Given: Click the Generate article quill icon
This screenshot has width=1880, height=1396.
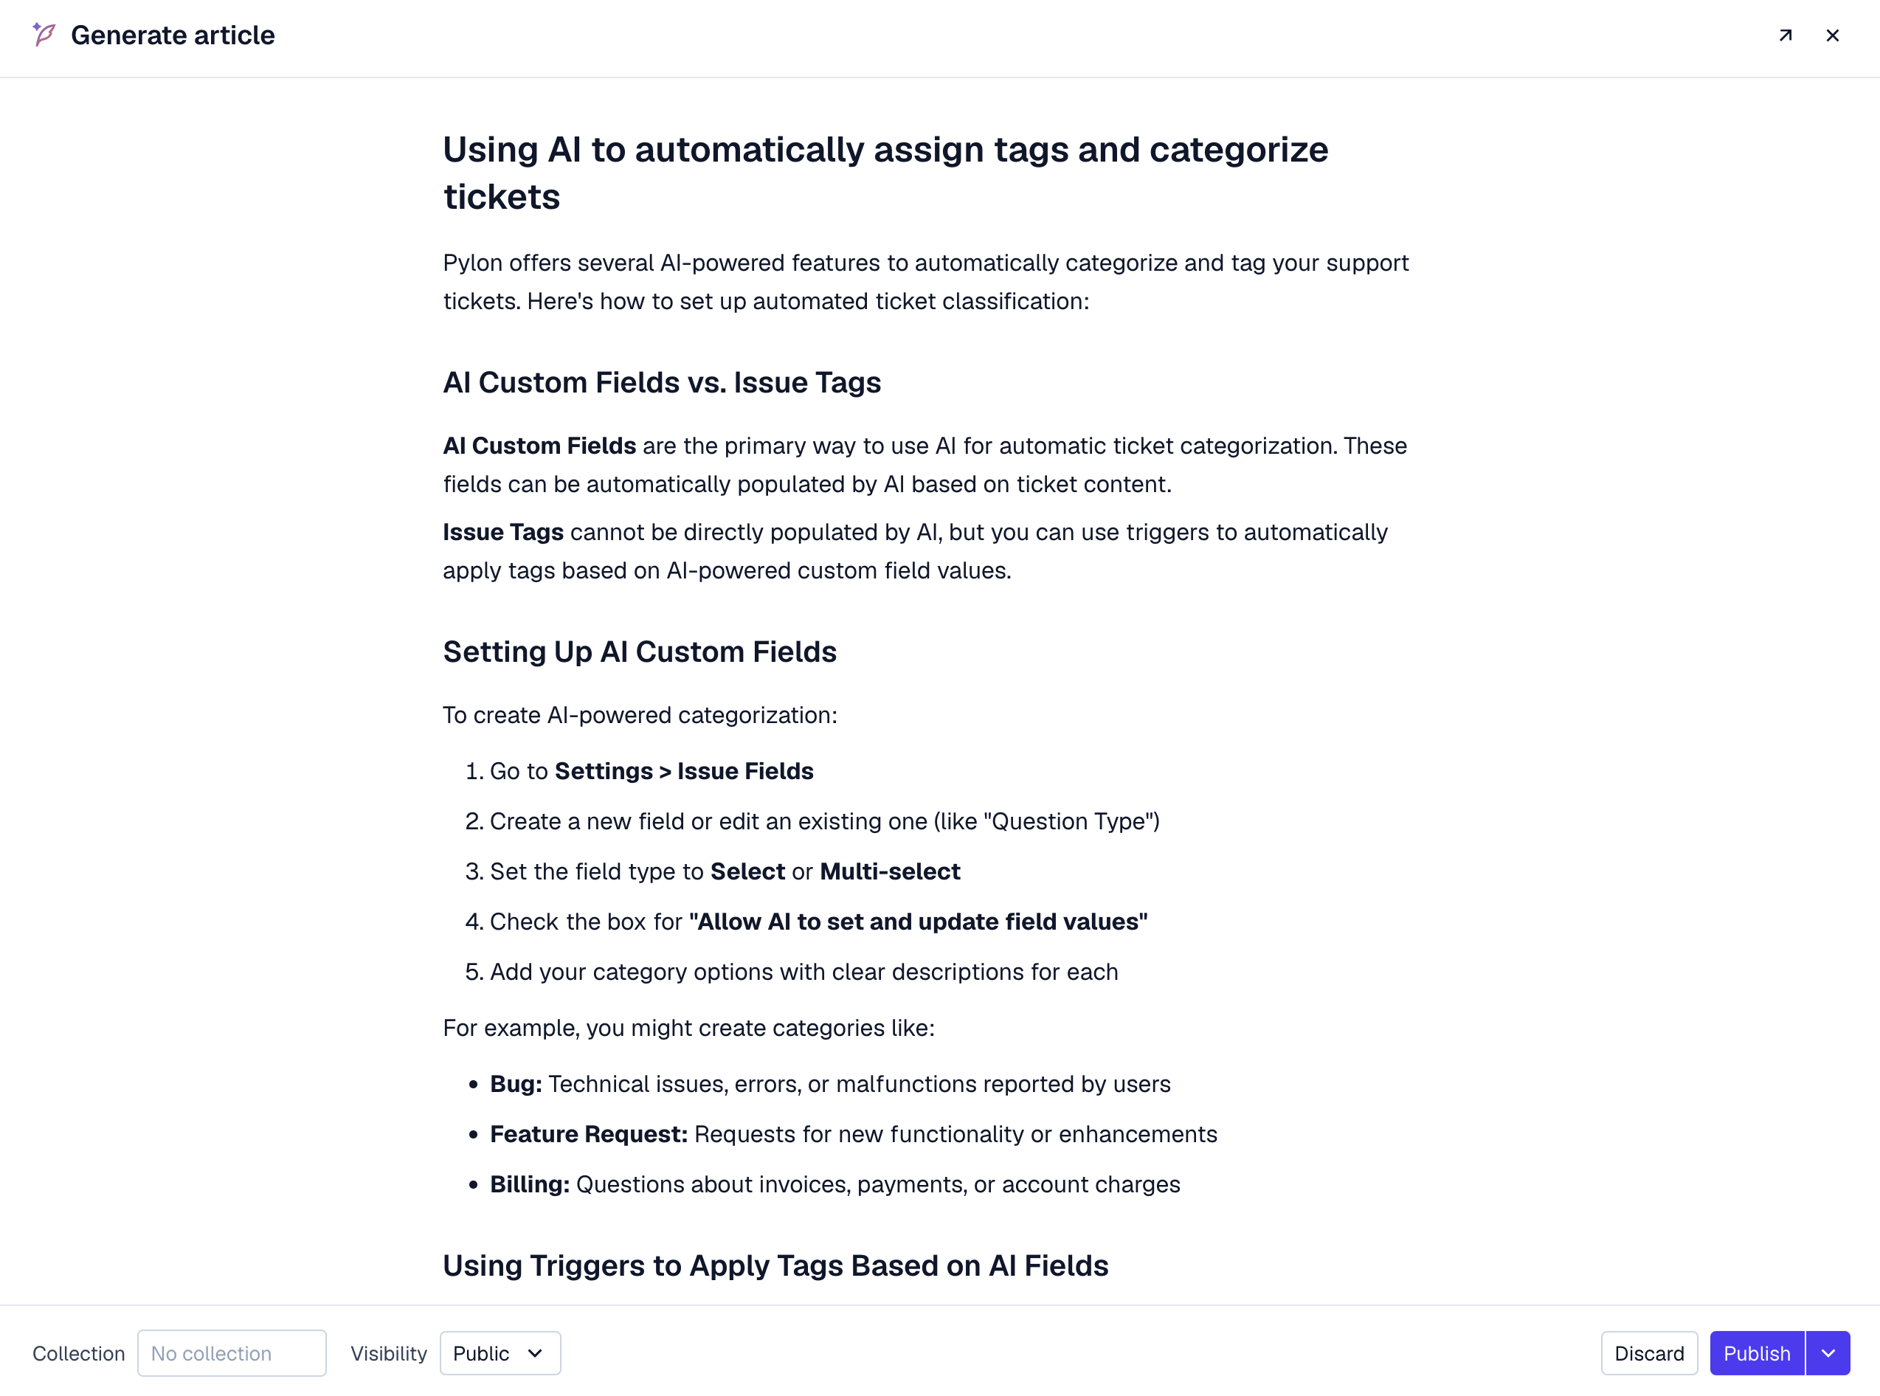Looking at the screenshot, I should pos(44,35).
